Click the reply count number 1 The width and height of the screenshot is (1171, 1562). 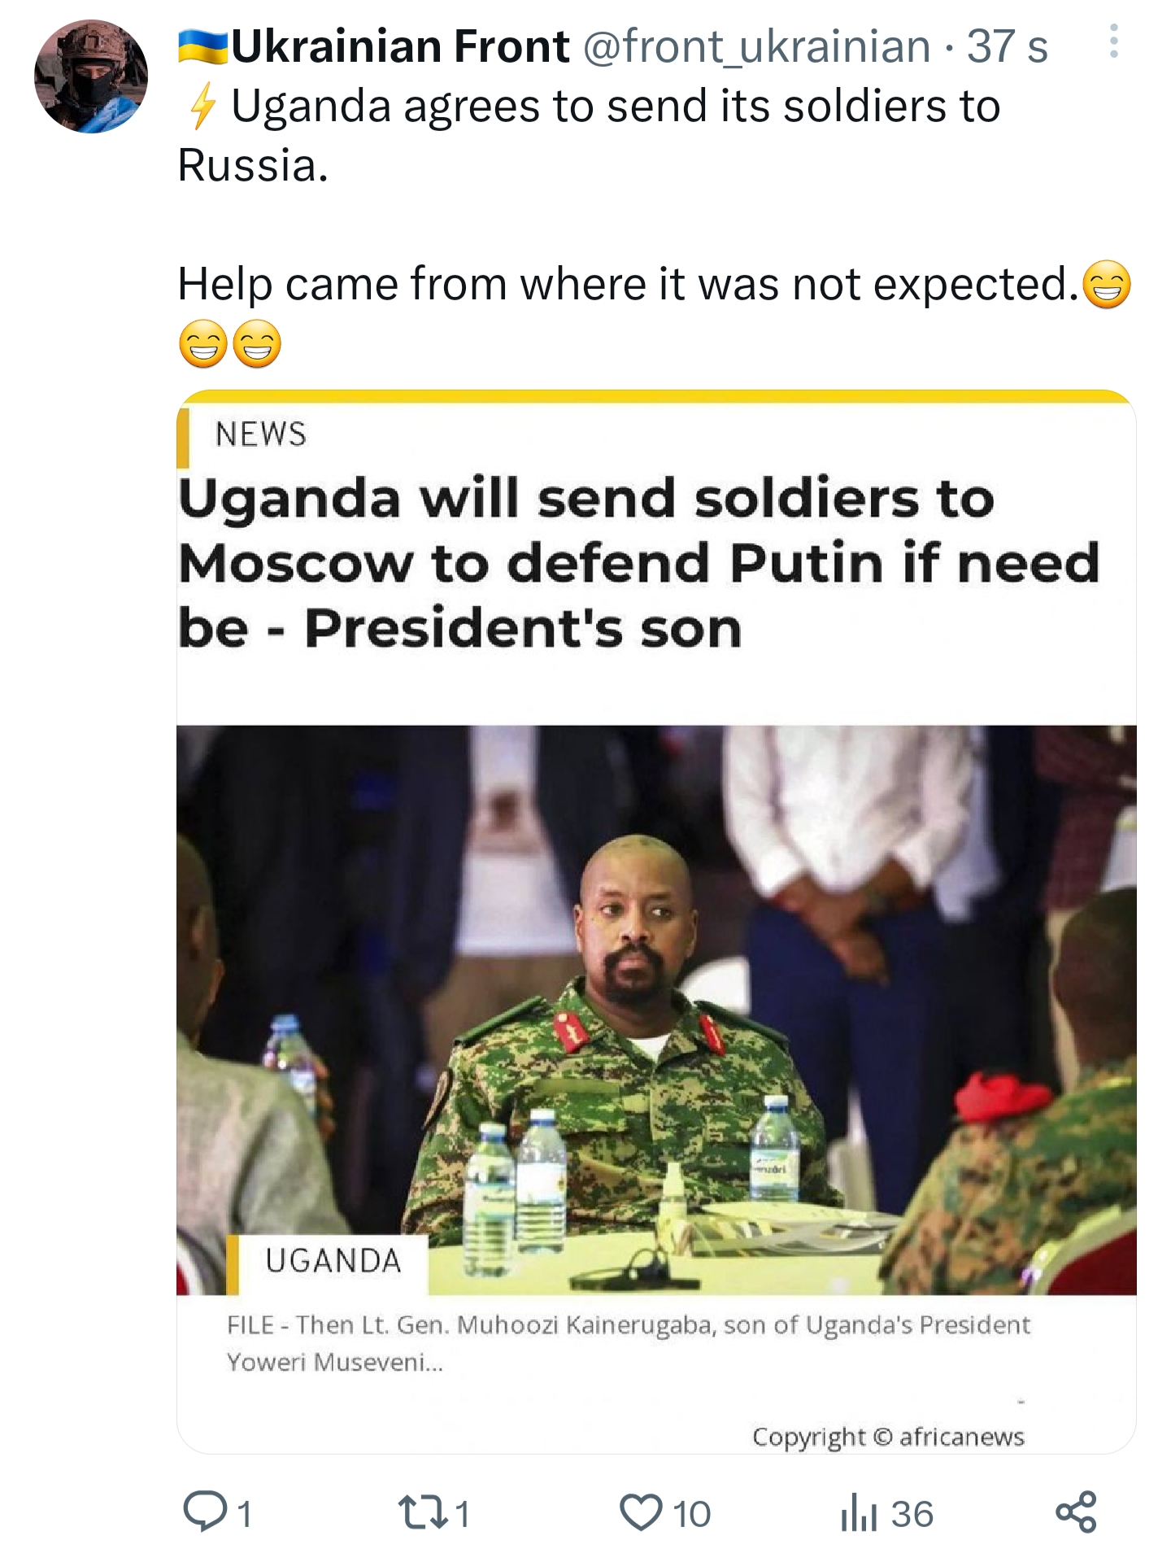pyautogui.click(x=243, y=1514)
